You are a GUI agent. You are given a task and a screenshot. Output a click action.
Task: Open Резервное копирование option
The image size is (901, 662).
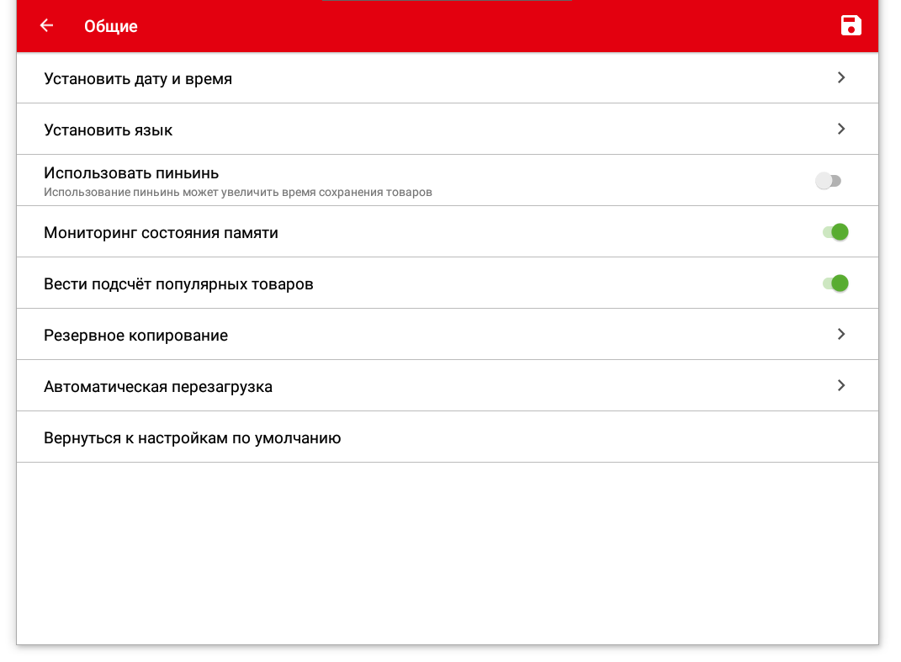click(x=447, y=335)
